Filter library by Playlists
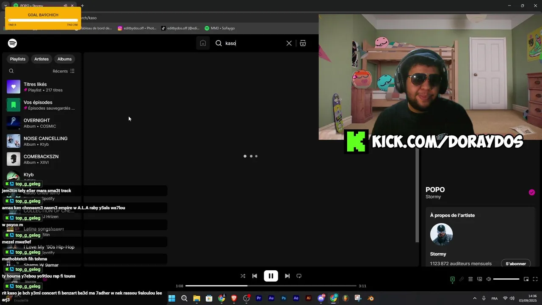The height and width of the screenshot is (305, 542). click(18, 59)
